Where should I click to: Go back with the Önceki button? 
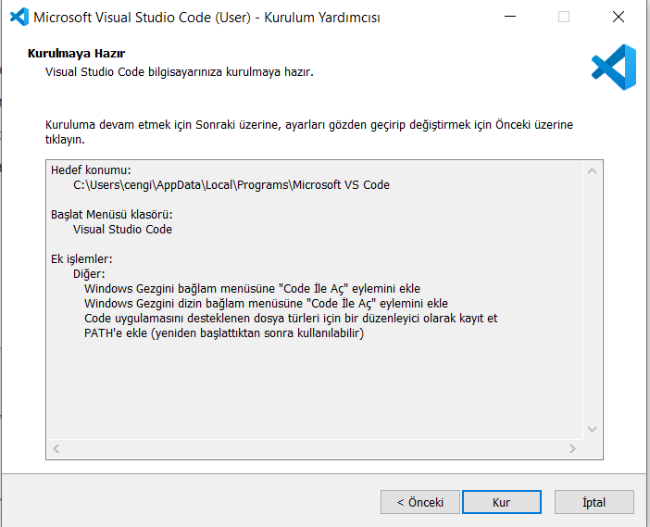pos(419,502)
